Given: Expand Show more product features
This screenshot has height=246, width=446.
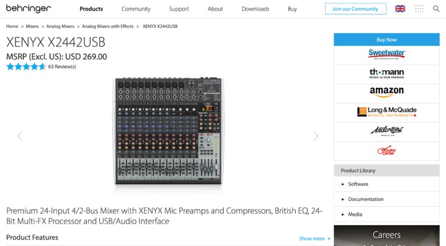Looking at the screenshot, I should pos(315,239).
